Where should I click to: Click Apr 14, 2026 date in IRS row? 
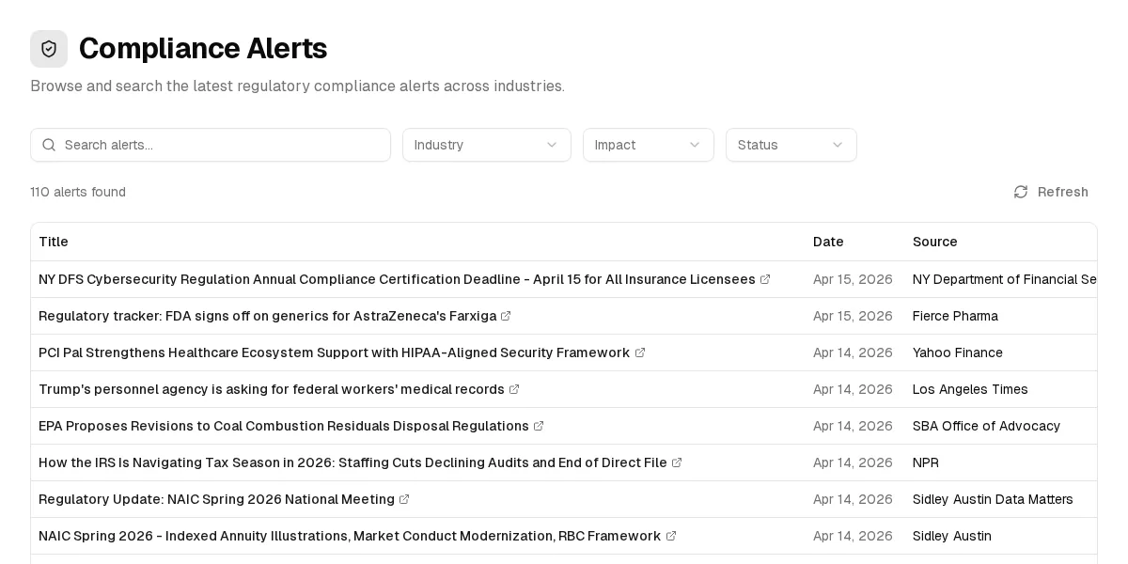(x=853, y=462)
